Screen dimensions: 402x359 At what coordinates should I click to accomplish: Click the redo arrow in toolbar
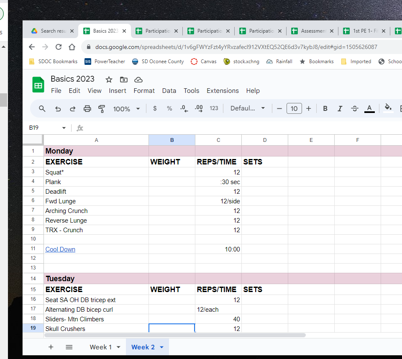click(x=72, y=109)
